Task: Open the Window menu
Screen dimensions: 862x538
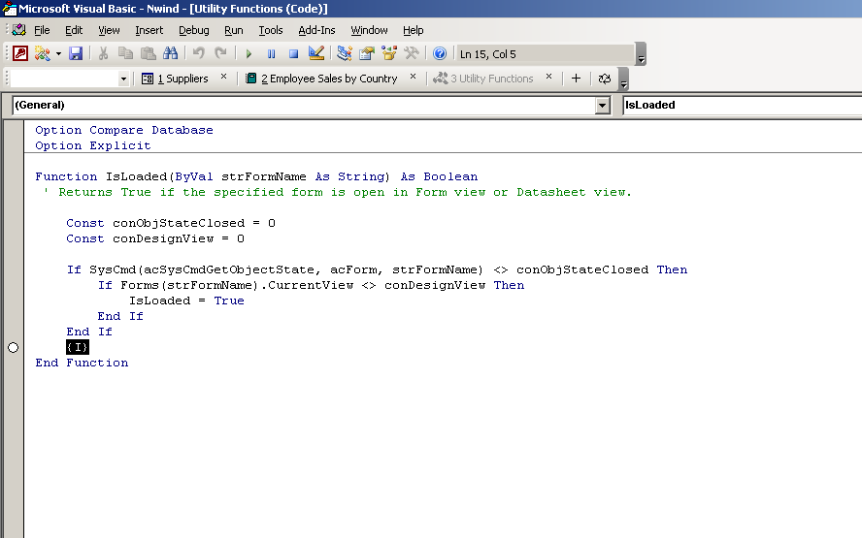Action: (369, 30)
